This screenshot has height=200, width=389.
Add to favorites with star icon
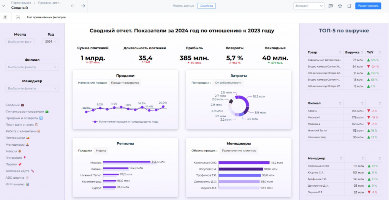click(x=340, y=6)
